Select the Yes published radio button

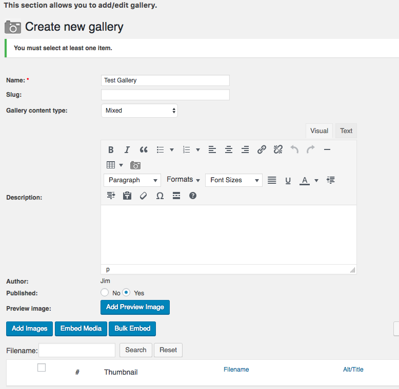click(x=126, y=292)
